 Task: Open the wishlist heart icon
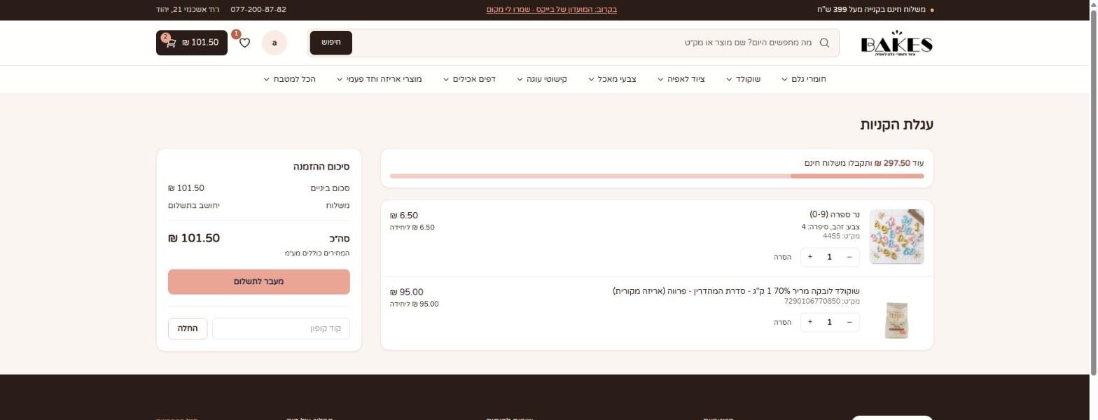[x=244, y=43]
